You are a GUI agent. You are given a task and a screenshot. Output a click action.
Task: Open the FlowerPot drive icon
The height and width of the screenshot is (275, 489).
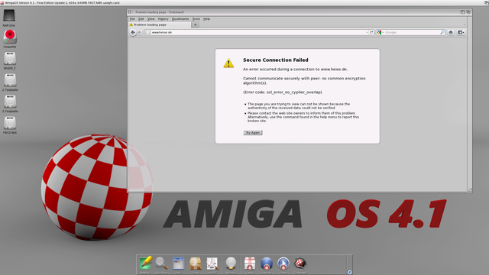10,37
